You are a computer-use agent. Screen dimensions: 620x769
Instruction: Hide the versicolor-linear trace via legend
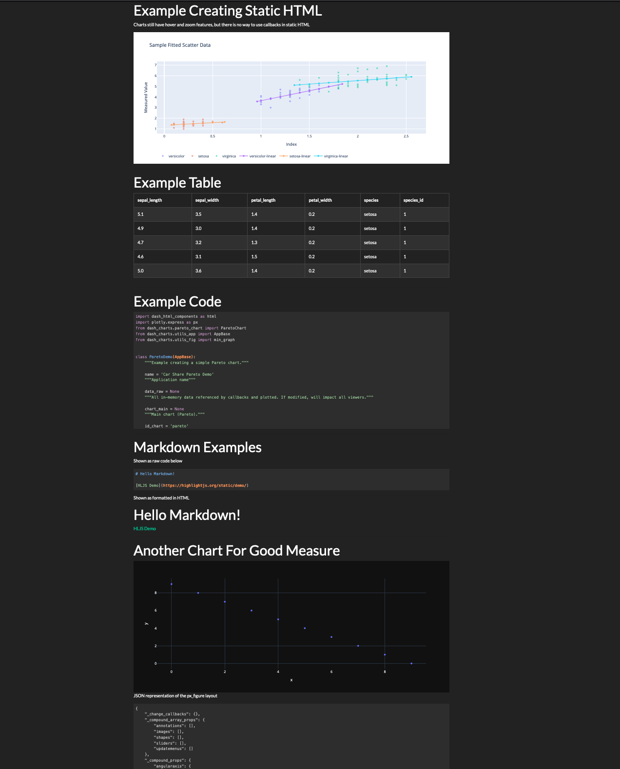coord(258,156)
